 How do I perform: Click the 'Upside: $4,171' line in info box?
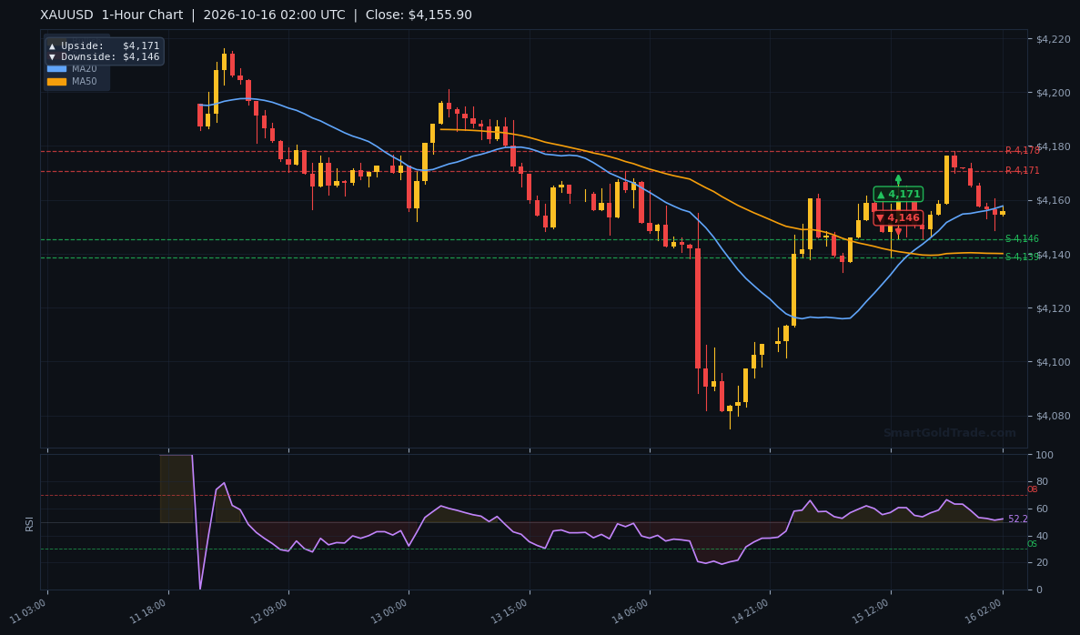tap(104, 46)
